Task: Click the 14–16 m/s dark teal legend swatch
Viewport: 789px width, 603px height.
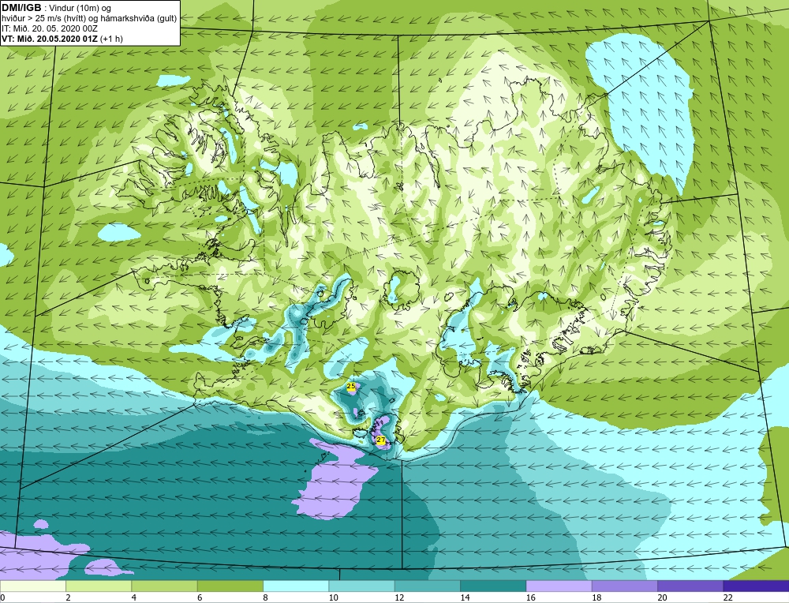Action: tap(493, 586)
